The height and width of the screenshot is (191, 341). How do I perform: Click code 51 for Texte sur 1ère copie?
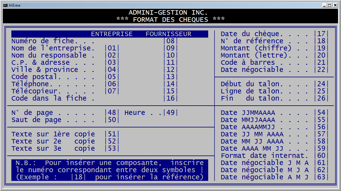112,134
